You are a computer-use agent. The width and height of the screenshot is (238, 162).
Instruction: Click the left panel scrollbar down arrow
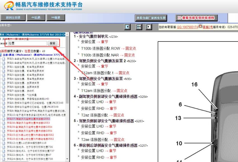[67, 159]
